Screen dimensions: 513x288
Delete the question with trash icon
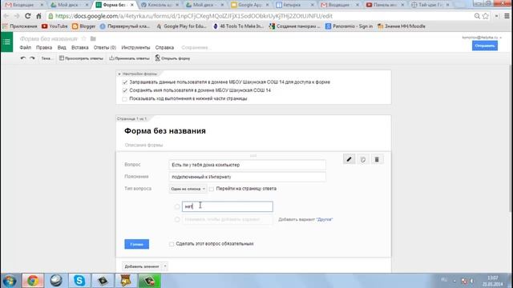pos(377,159)
